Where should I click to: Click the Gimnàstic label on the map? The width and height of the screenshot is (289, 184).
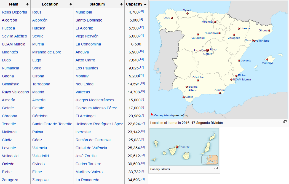click(263, 41)
